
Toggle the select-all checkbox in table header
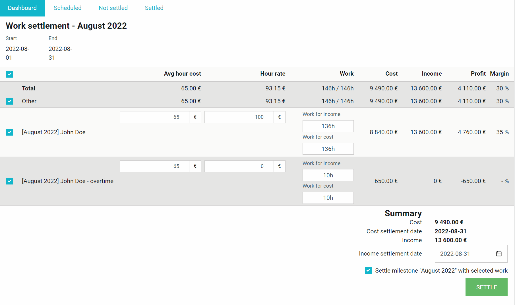tap(10, 74)
